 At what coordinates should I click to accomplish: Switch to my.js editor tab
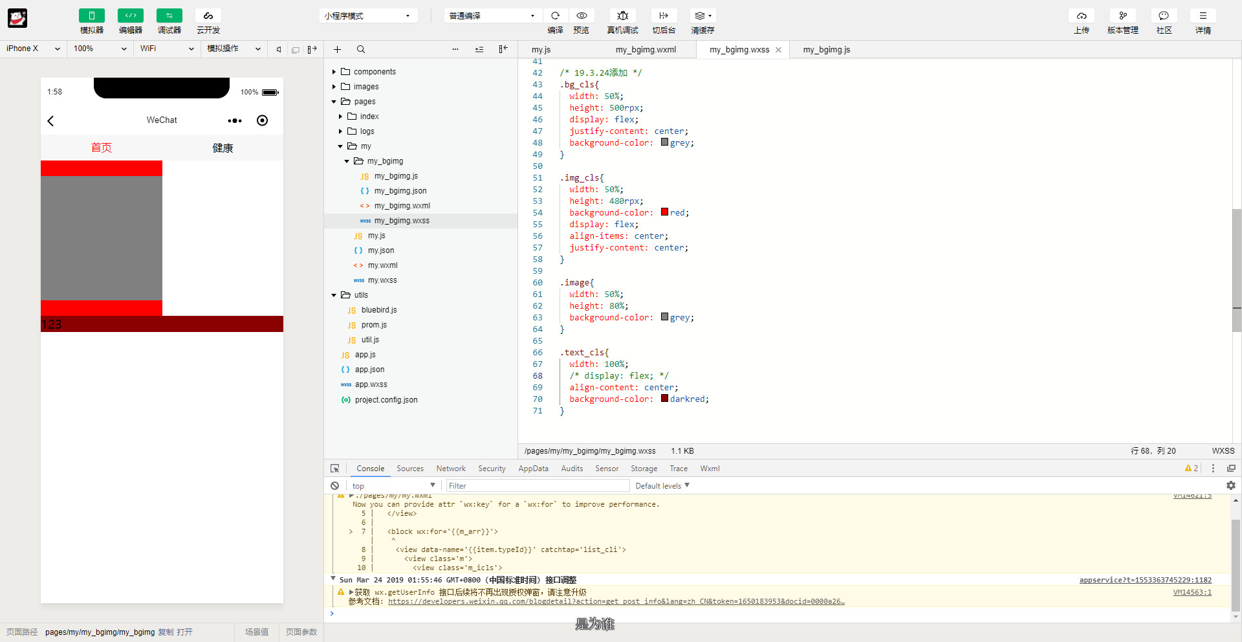pos(541,50)
